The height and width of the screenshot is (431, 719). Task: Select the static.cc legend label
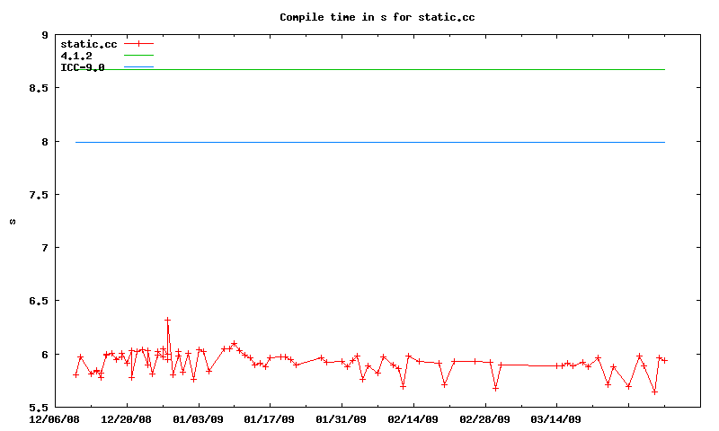[88, 43]
